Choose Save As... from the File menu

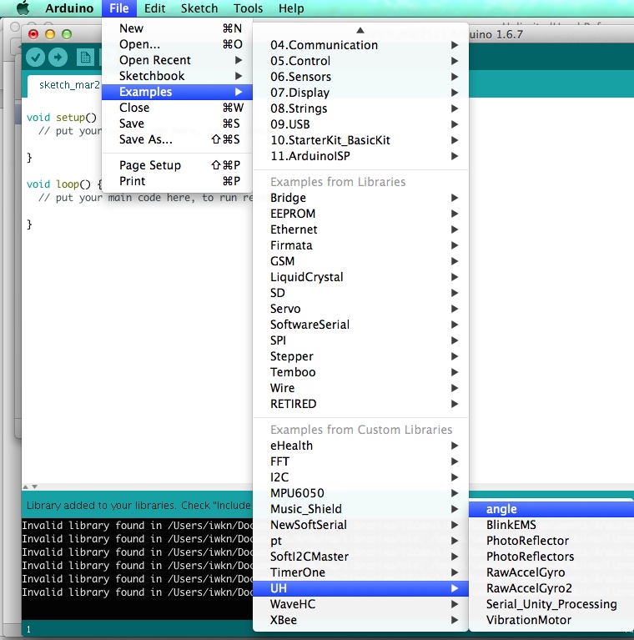[177, 139]
